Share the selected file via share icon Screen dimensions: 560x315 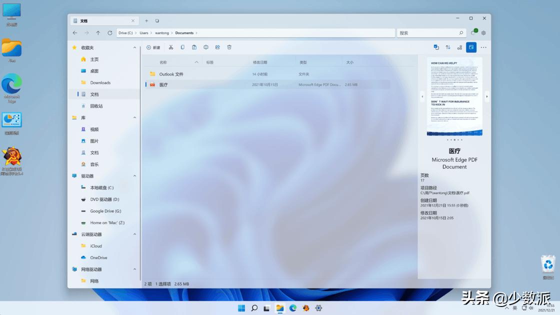(217, 47)
